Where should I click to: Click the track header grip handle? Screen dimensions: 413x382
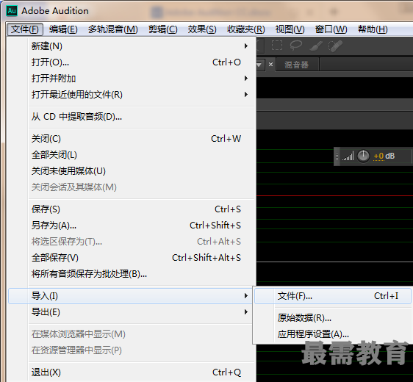click(337, 156)
